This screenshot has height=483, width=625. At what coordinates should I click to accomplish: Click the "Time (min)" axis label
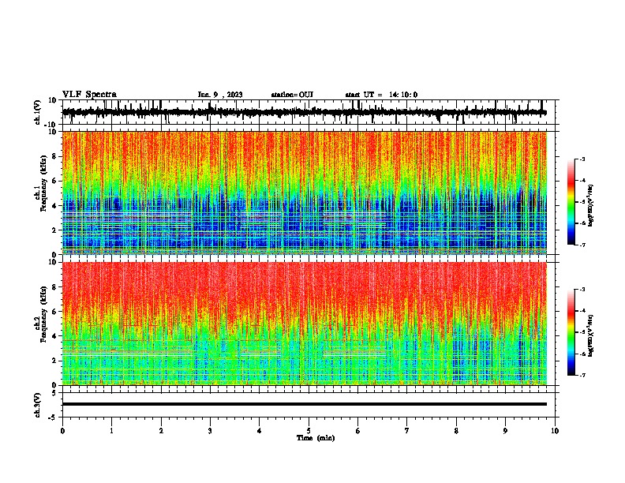(316, 438)
